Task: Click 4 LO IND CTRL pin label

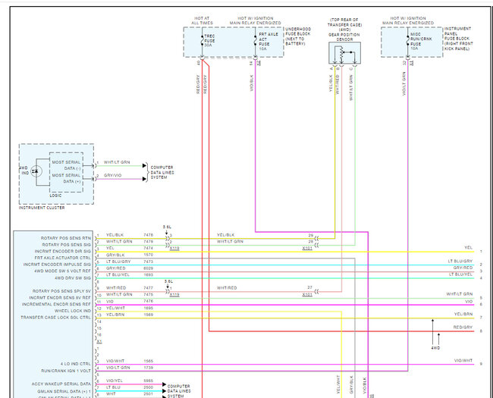Action: click(75, 364)
